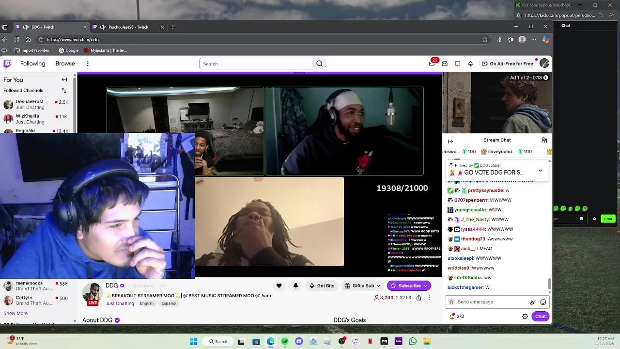Open the Import favorites bookmark
Viewport: 620px width, 349px height.
(31, 50)
